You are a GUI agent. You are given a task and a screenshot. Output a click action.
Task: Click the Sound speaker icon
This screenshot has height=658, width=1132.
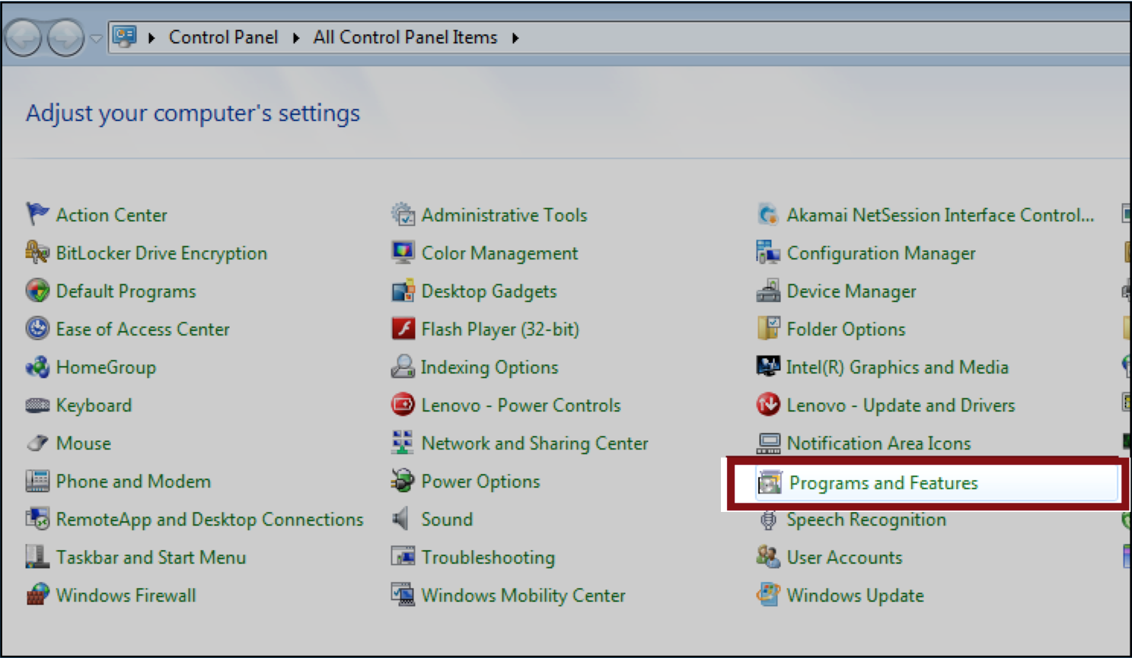tap(401, 519)
